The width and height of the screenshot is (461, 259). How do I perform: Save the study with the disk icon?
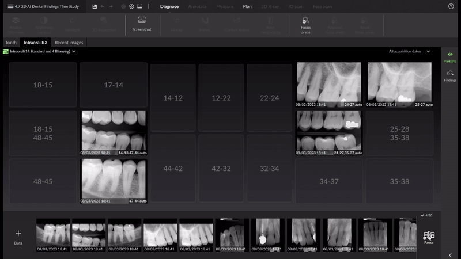click(x=95, y=6)
